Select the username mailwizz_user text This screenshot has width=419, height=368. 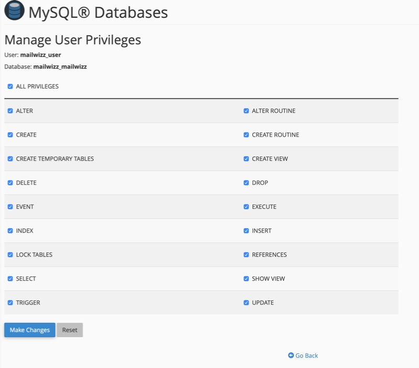pos(41,55)
